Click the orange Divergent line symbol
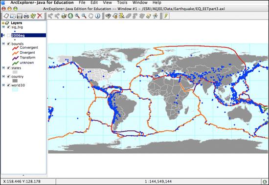The image size is (269, 185). (x=16, y=53)
